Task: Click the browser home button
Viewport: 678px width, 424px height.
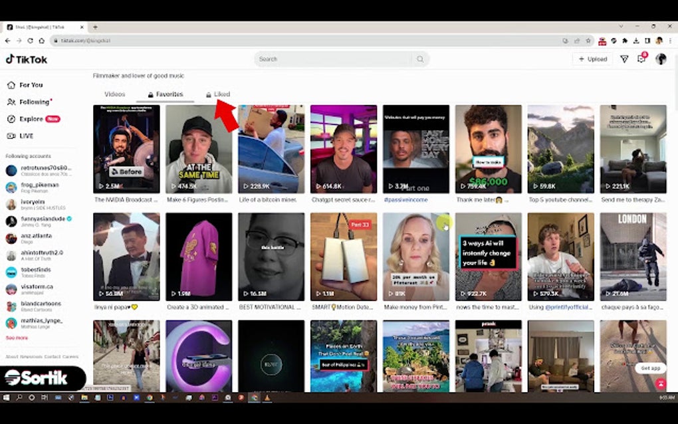Action: [x=41, y=41]
